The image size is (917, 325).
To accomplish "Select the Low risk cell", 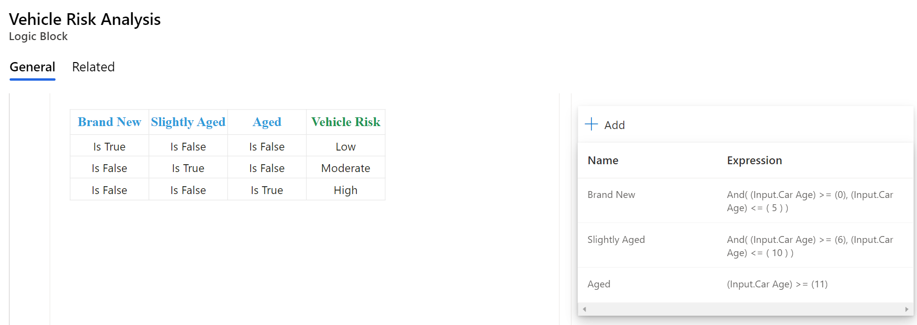I will pyautogui.click(x=345, y=146).
